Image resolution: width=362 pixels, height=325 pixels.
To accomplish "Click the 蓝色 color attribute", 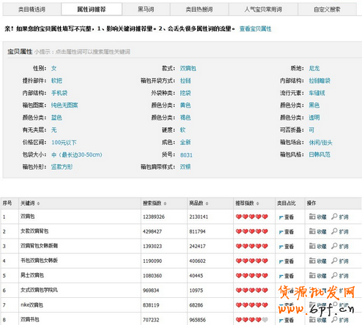I will point(56,118).
